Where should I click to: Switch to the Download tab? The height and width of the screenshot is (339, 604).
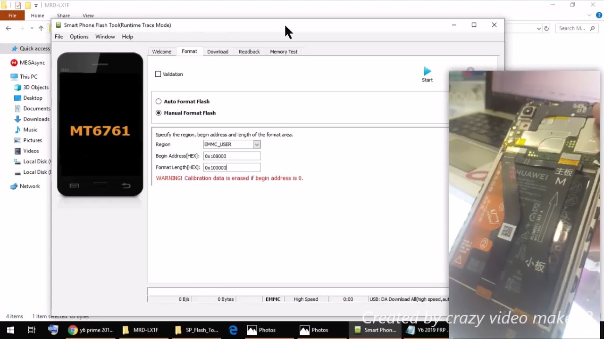pos(218,52)
